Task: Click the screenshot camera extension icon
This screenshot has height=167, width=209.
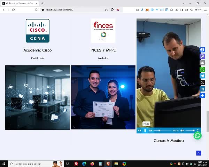Action: 138,10
